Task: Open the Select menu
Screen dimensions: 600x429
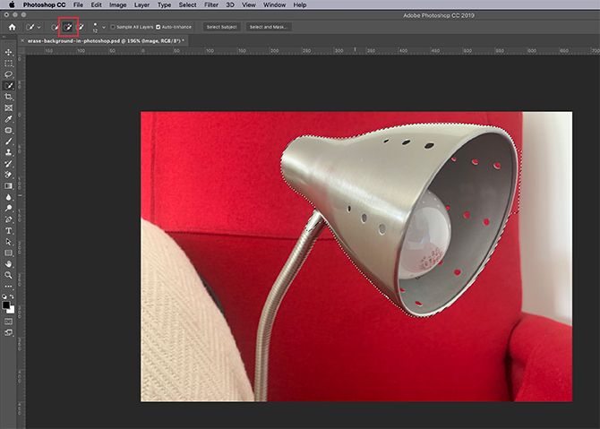Action: 187,5
